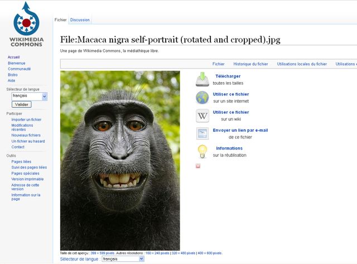Click the small red icon below Informations
This screenshot has width=357, height=264.
click(198, 166)
